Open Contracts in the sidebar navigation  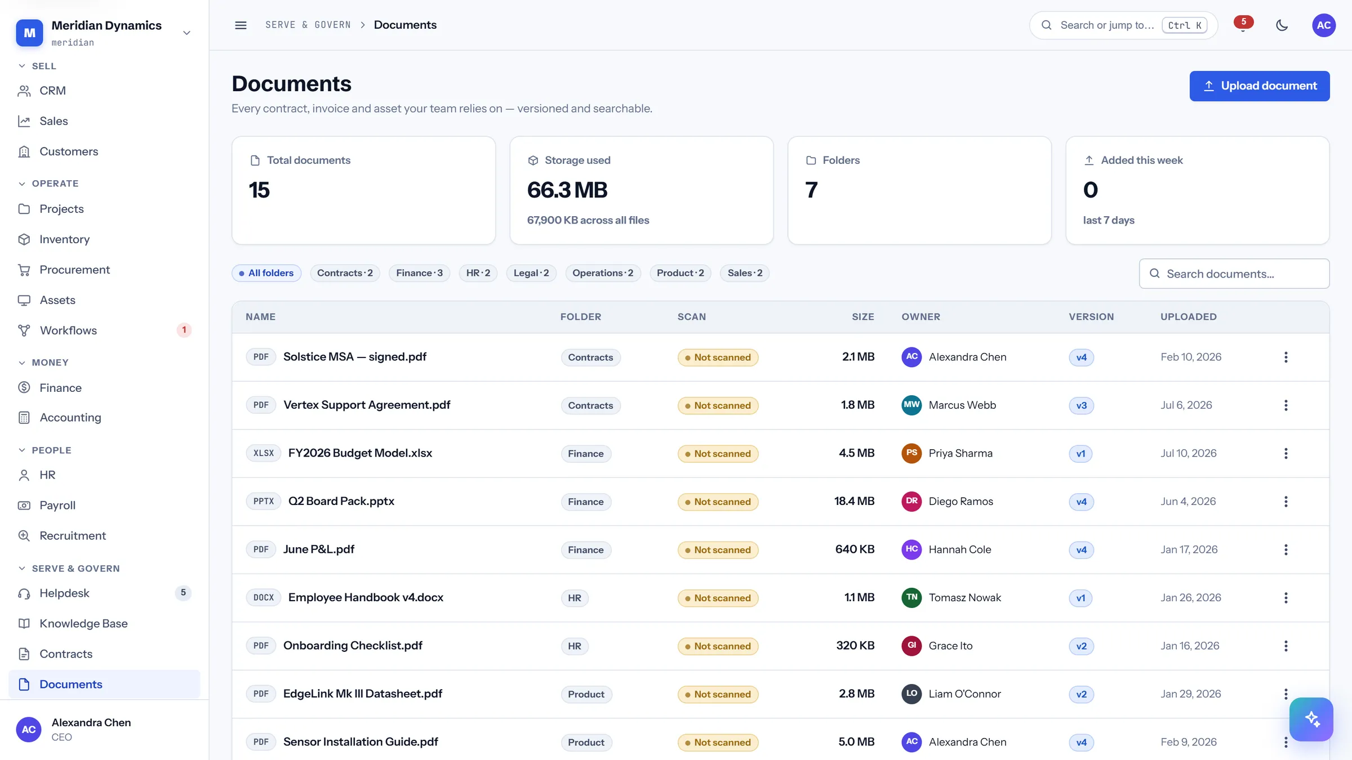point(104,654)
